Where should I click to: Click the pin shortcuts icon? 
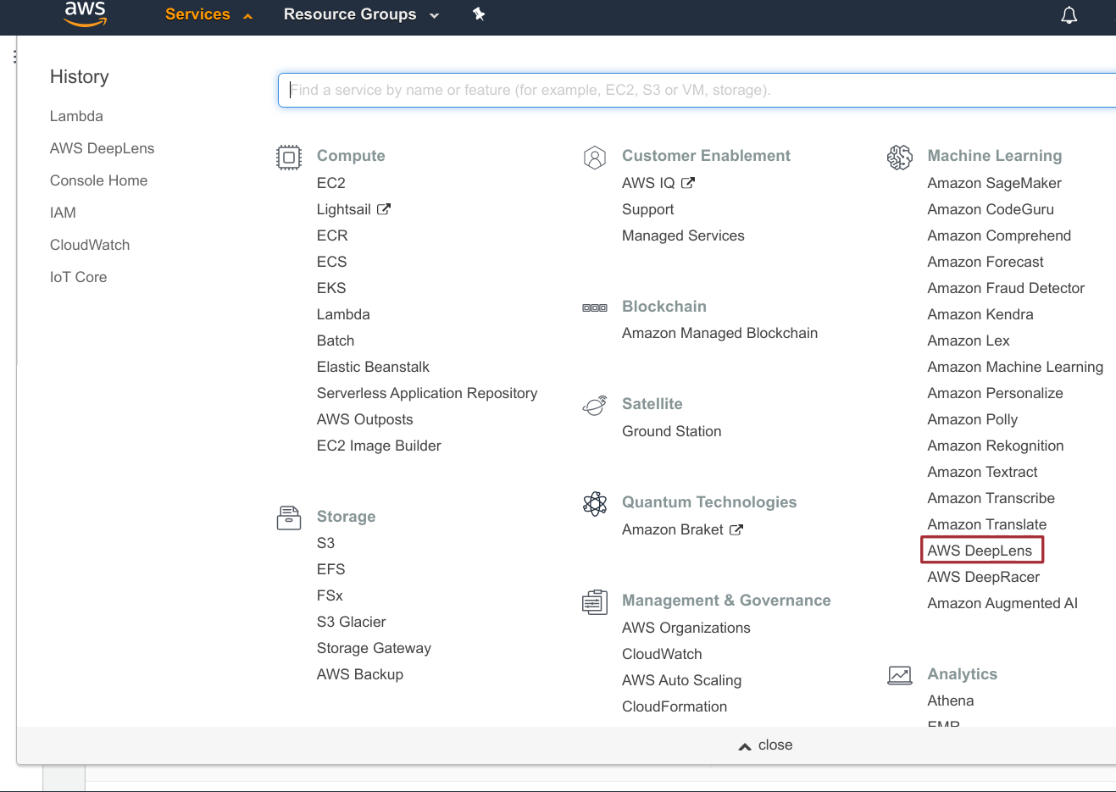[x=479, y=14]
